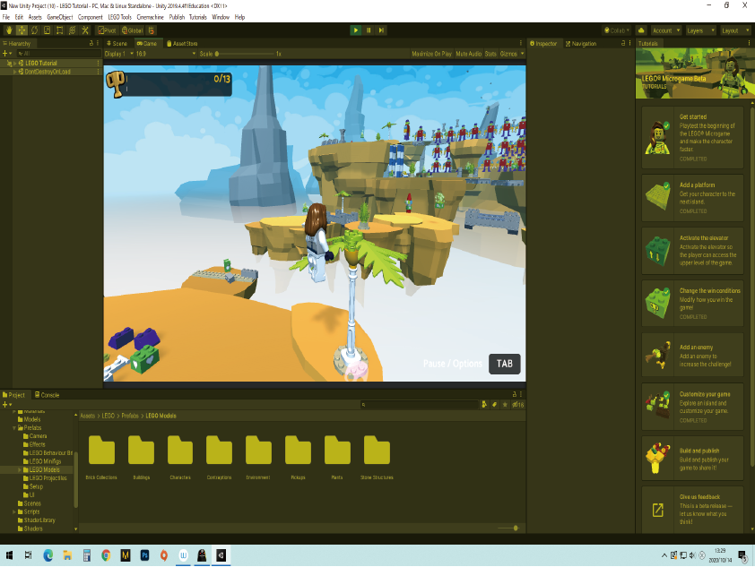Switch to the Asset Store tab

182,43
